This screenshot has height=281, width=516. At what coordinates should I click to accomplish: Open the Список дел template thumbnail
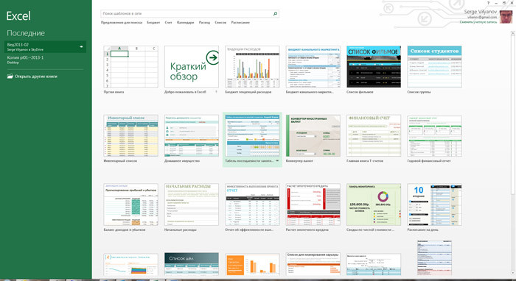tap(192, 264)
